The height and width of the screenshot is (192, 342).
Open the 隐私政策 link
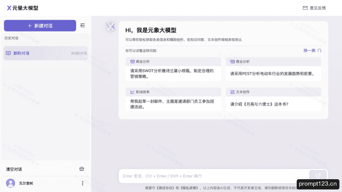click(x=189, y=188)
